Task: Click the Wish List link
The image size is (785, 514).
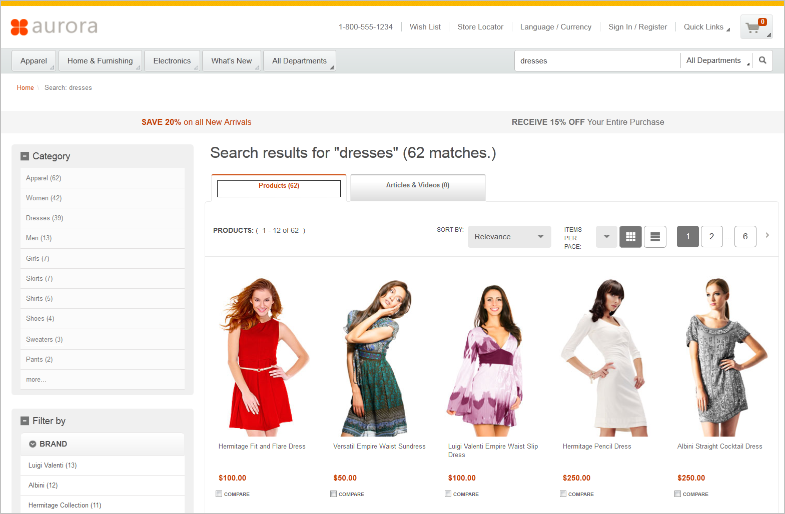Action: 425,27
